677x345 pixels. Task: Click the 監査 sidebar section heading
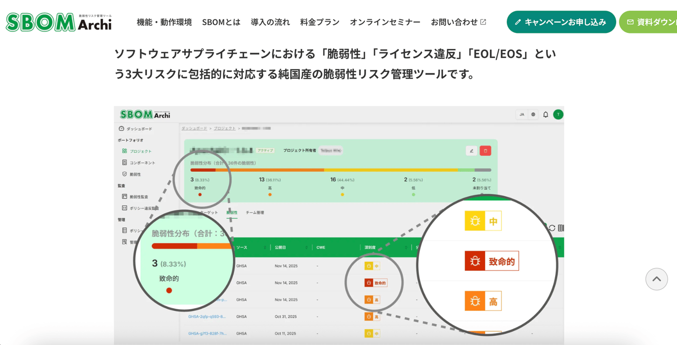coord(121,185)
